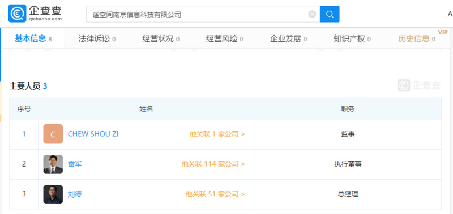Image resolution: width=453 pixels, height=214 pixels.
Task: Click row number 2 cell
Action: coord(24,164)
